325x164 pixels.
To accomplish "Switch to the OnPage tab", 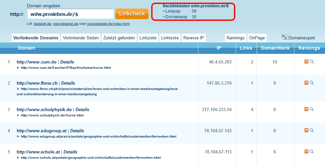I will (257, 38).
